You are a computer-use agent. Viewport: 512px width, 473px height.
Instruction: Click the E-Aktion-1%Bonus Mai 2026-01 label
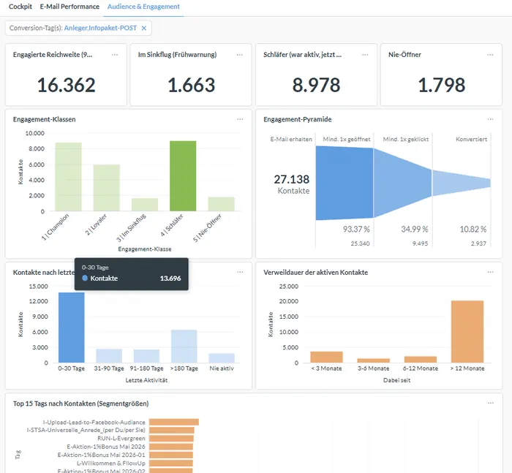click(101, 455)
